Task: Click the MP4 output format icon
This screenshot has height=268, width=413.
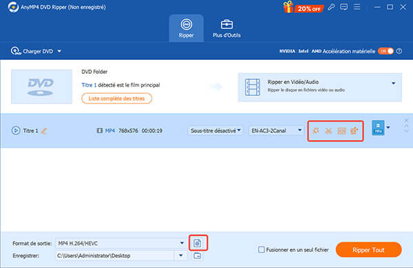Action: coord(378,128)
